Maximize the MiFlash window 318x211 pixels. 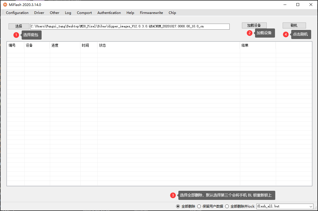pyautogui.click(x=298, y=5)
